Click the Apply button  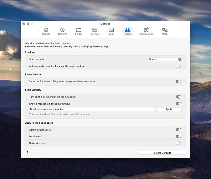[x=169, y=109]
